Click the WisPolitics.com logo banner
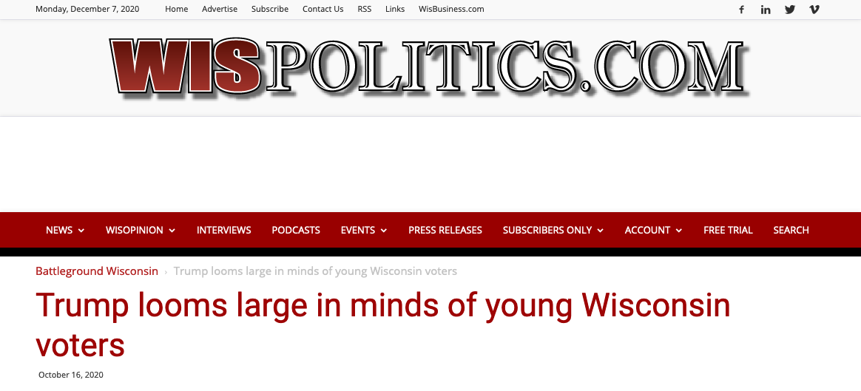Viewport: 861px width, 391px height. coord(427,67)
